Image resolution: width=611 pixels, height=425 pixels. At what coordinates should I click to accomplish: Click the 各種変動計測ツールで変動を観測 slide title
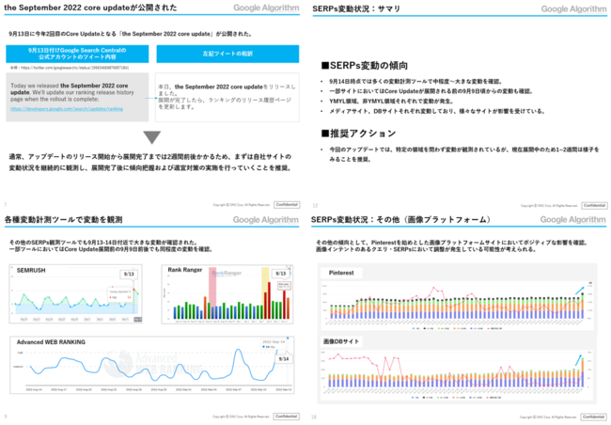click(x=63, y=219)
